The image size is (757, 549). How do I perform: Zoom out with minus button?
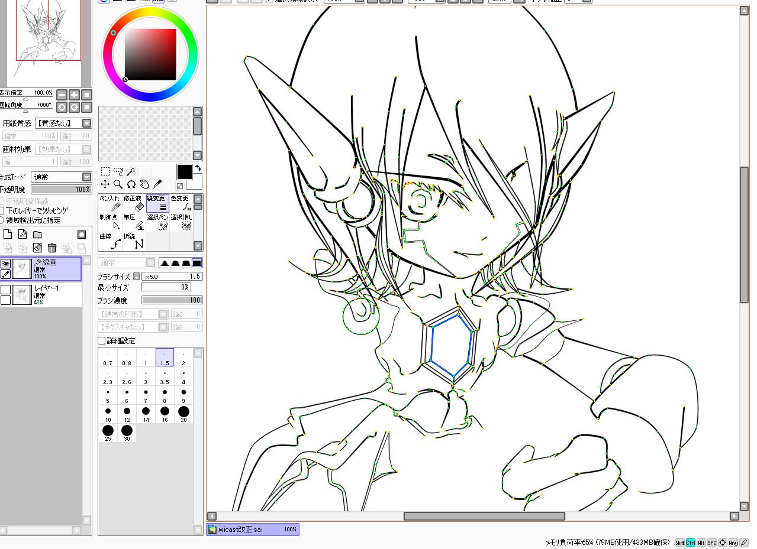62,95
